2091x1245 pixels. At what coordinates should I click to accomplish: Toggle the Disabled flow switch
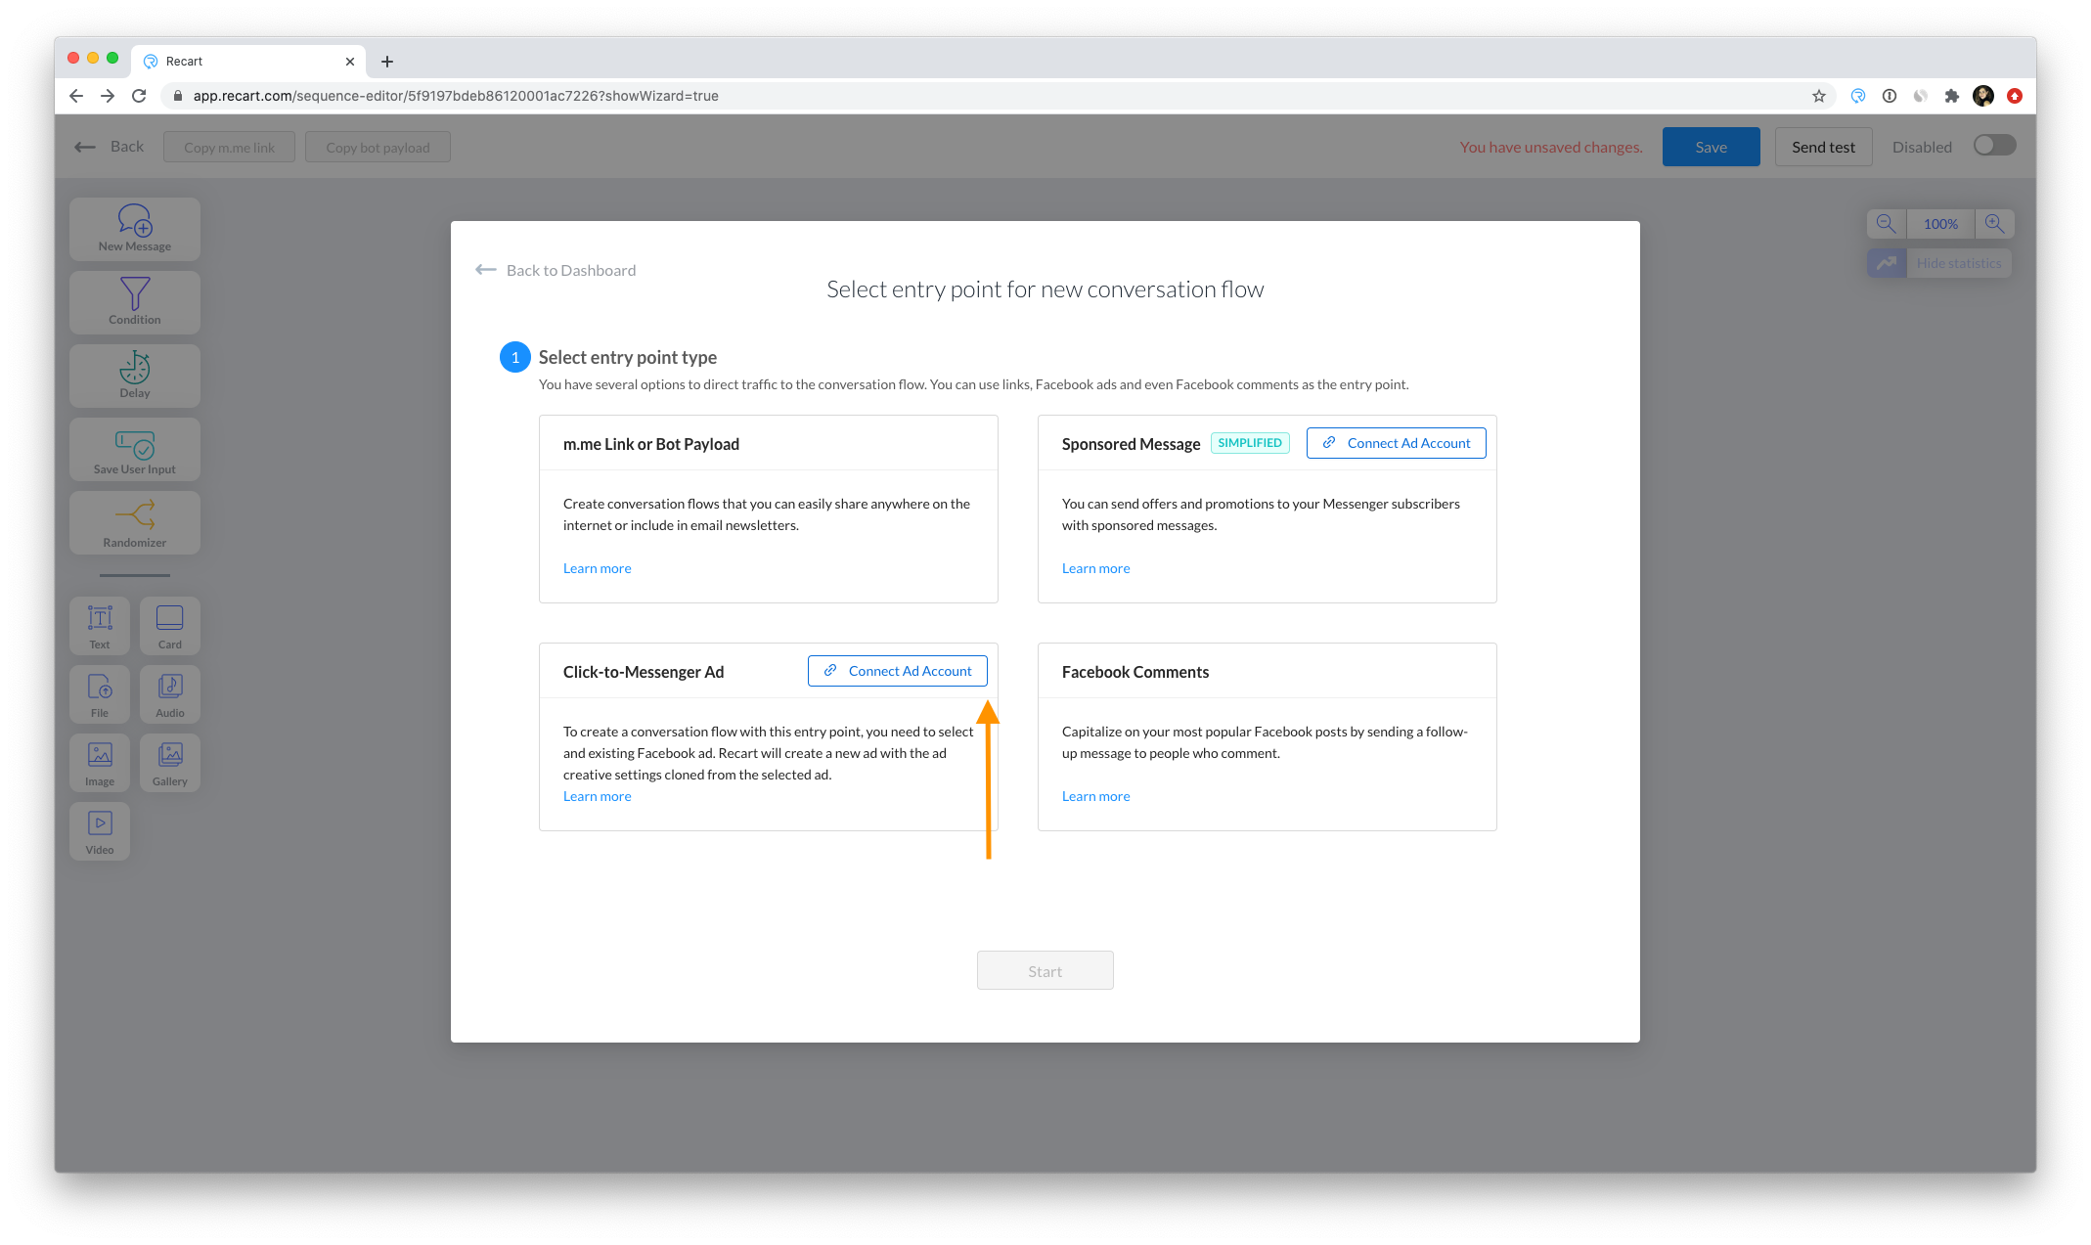click(x=1994, y=146)
